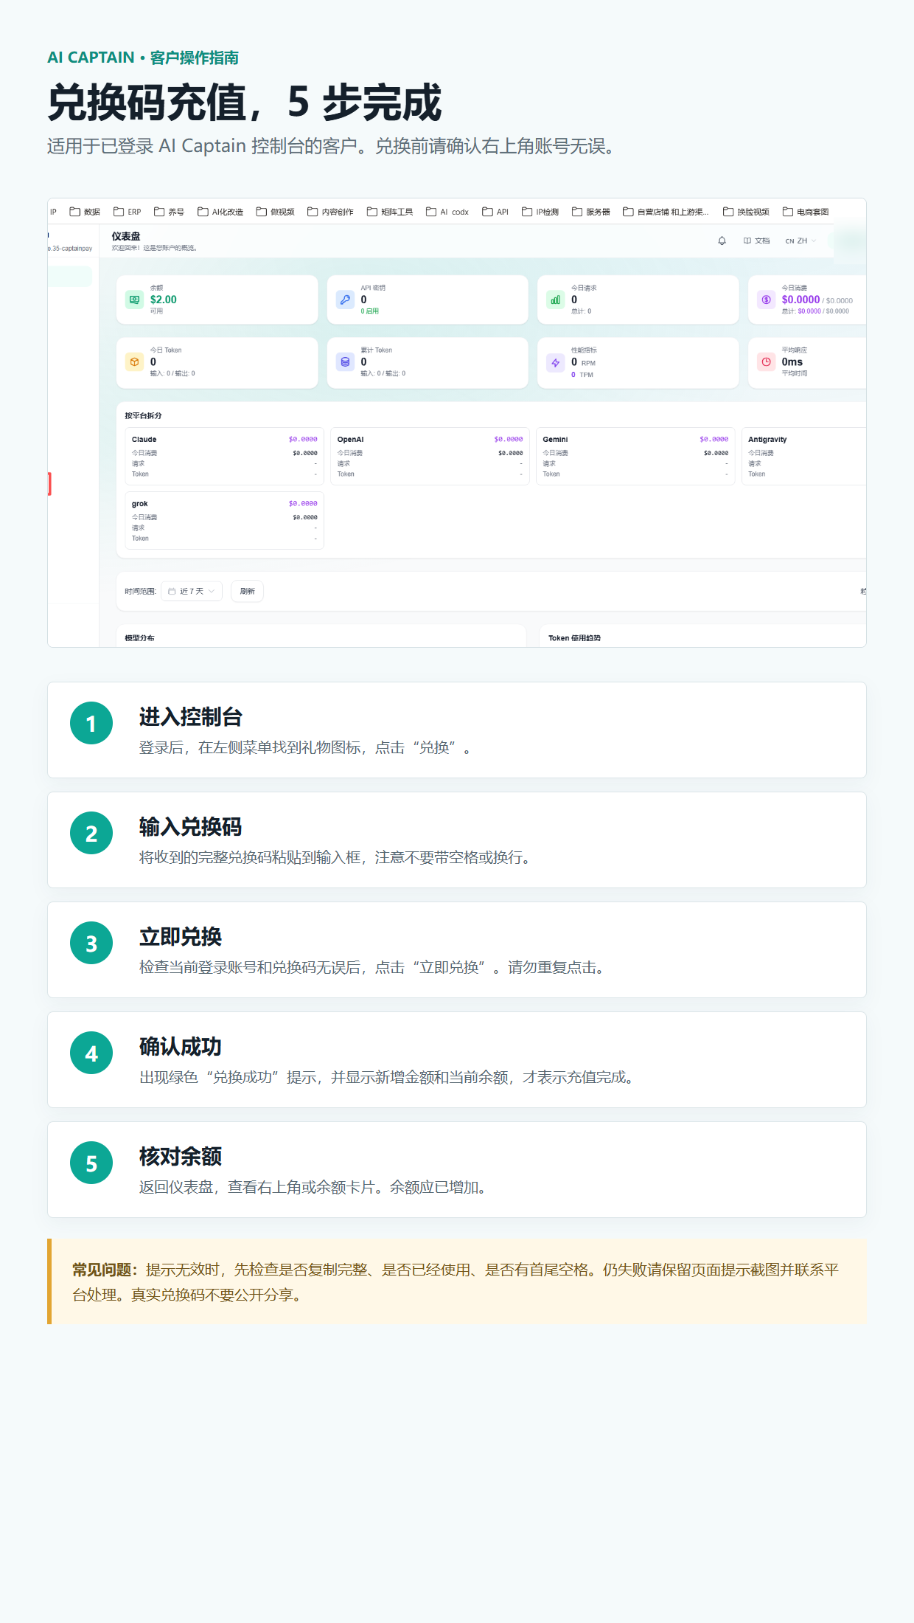Viewport: 914px width, 1623px height.
Task: Open the 电商套图 bookmark folder
Action: tap(806, 212)
